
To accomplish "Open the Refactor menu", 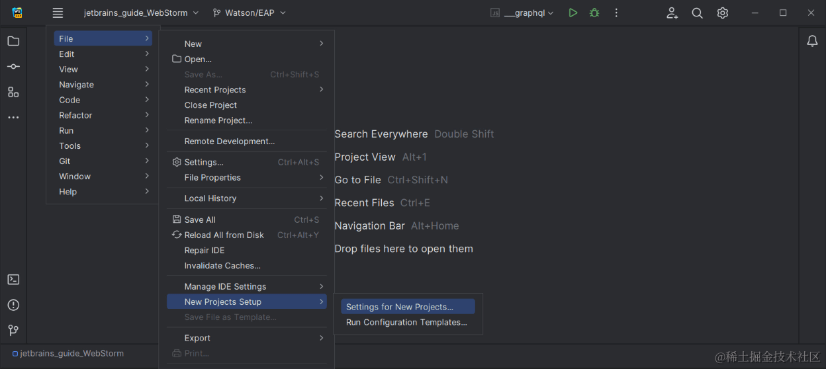I will click(x=103, y=115).
